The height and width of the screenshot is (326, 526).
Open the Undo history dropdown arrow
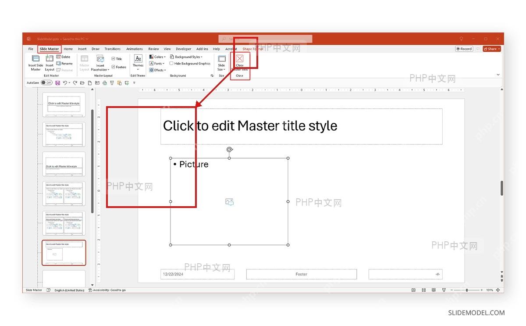click(x=69, y=82)
